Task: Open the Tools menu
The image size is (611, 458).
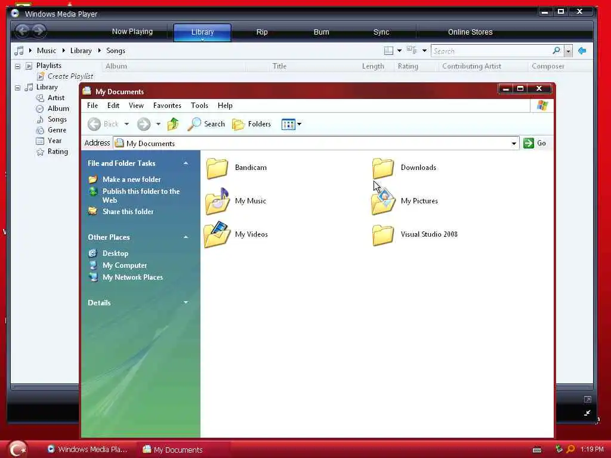Action: point(199,106)
